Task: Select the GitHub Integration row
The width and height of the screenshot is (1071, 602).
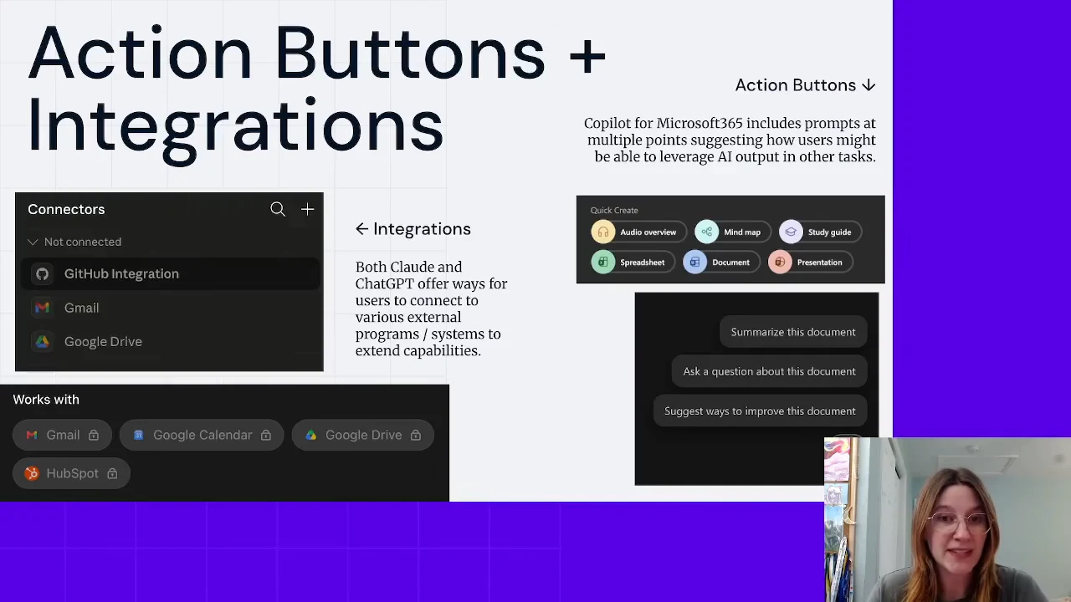Action: [x=169, y=273]
